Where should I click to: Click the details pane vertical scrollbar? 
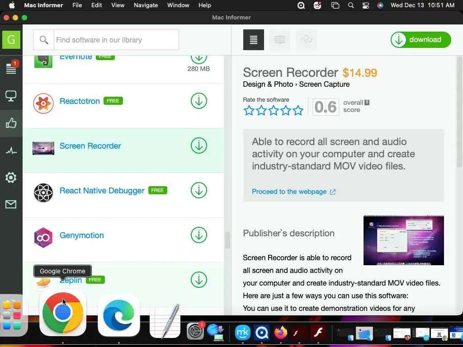tap(460, 112)
